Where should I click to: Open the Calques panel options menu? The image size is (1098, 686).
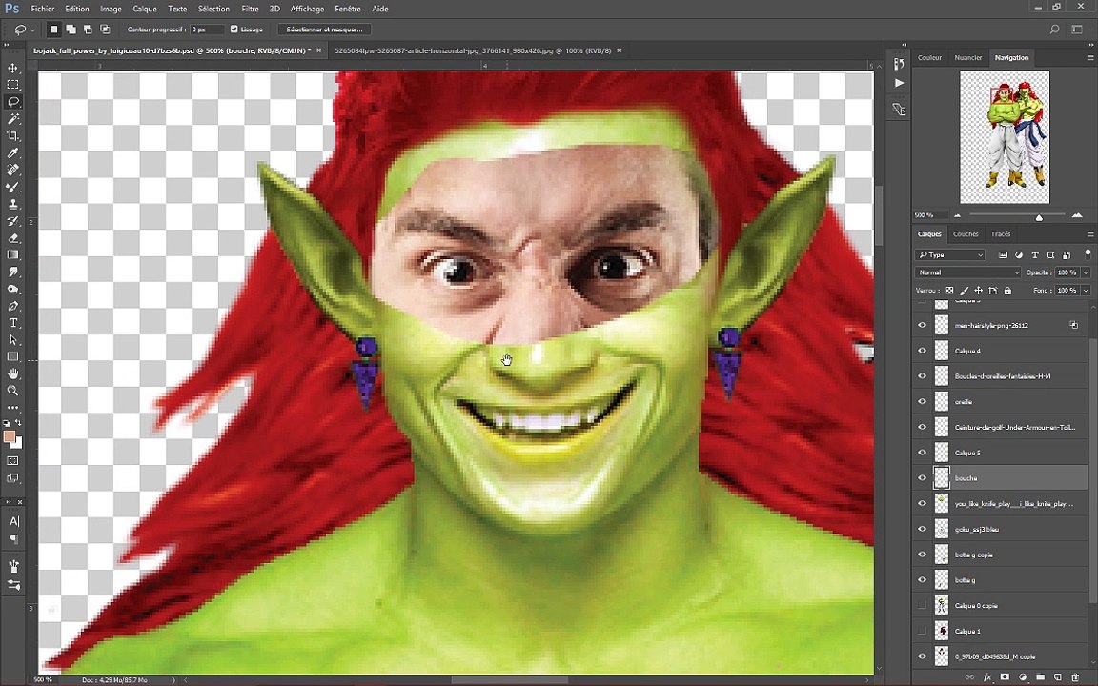tap(1089, 234)
